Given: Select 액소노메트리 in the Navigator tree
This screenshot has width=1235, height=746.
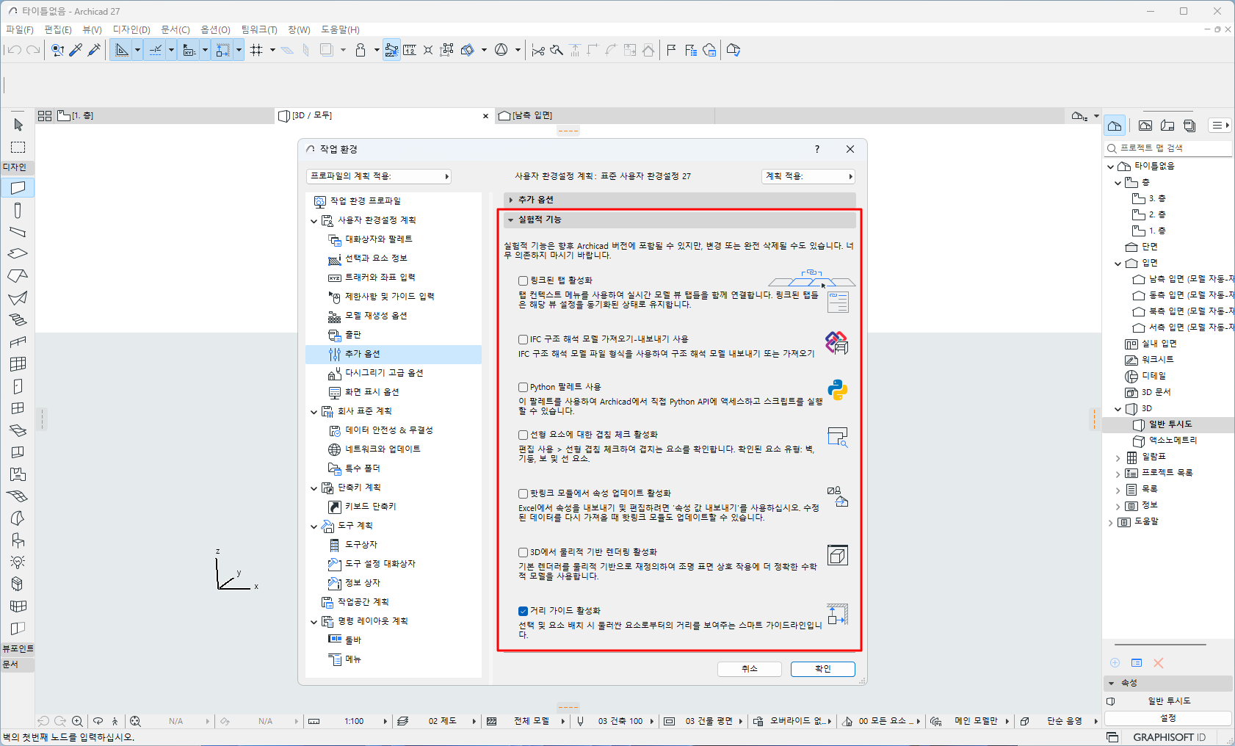Looking at the screenshot, I should pyautogui.click(x=1173, y=441).
